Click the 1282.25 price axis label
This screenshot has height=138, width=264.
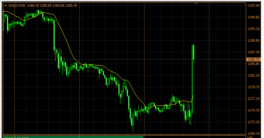253,75
